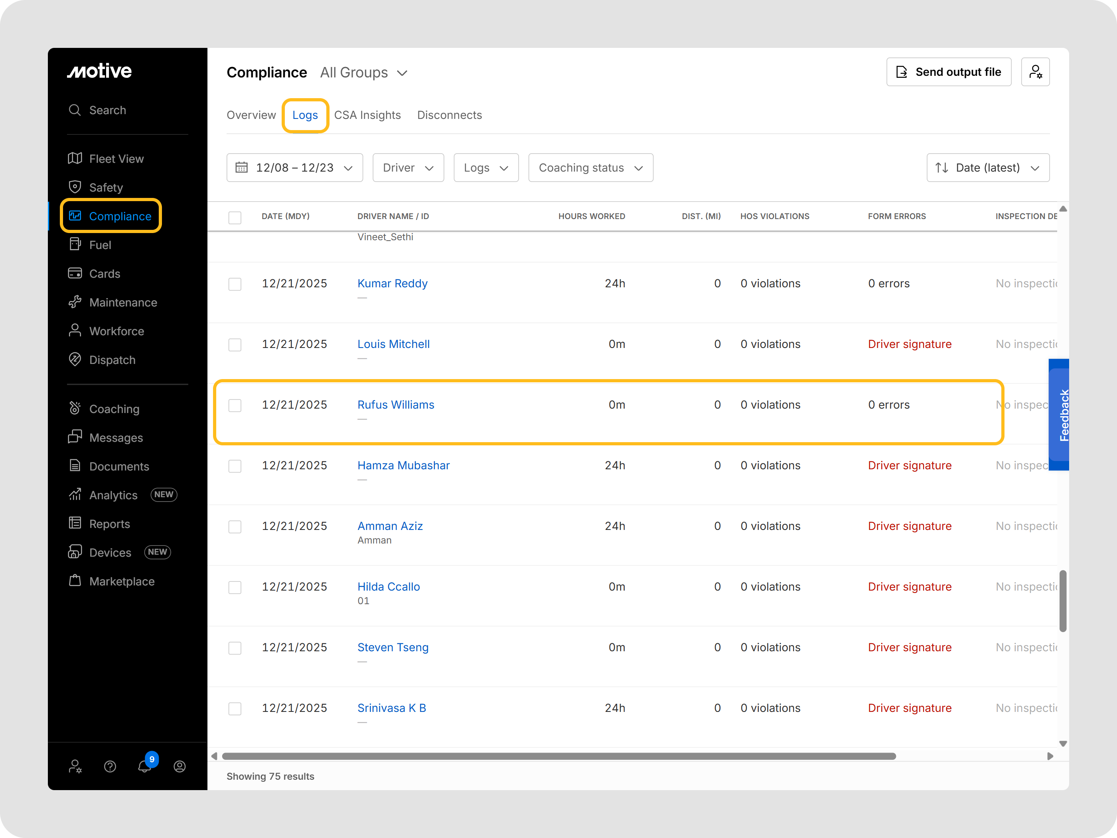Go to Safety shield icon
1117x838 pixels.
[75, 188]
